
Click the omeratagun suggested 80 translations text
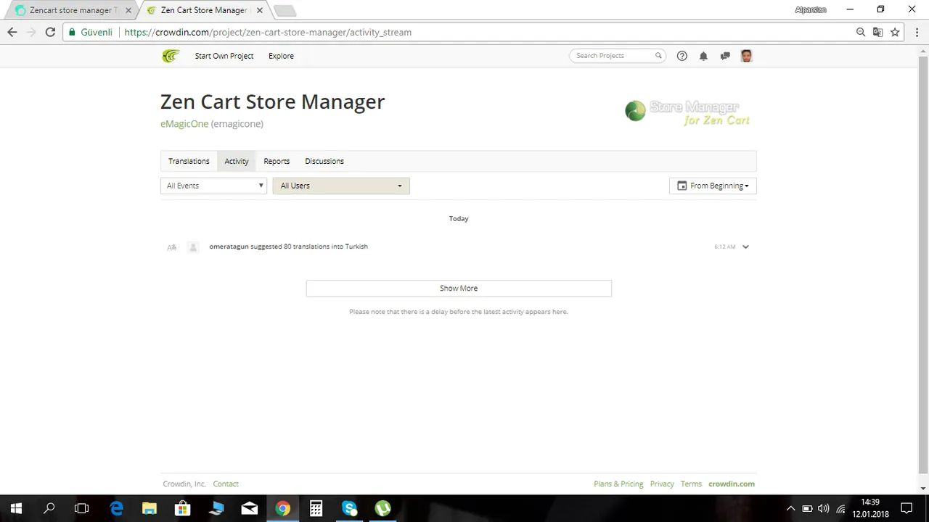coord(288,246)
